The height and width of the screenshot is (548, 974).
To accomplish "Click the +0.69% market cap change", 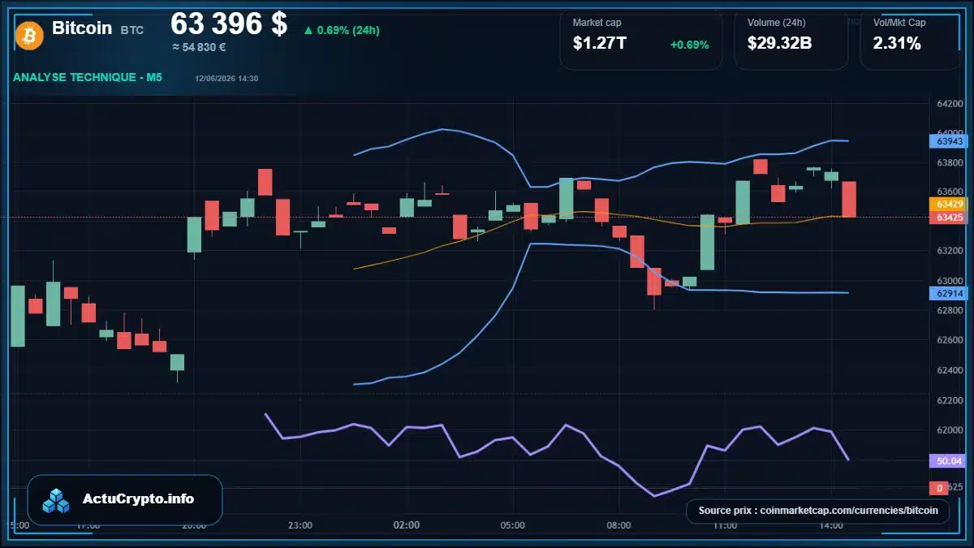I will click(x=689, y=45).
